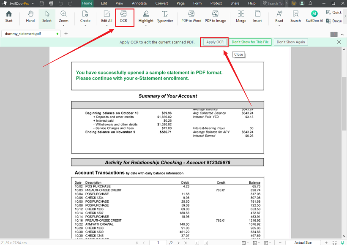Add a new tab with plus
The height and width of the screenshot is (245, 347).
click(x=66, y=34)
